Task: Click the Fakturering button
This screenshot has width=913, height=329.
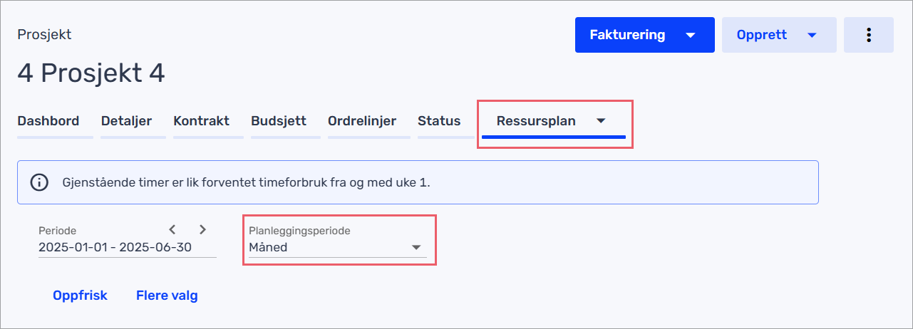Action: click(x=627, y=35)
